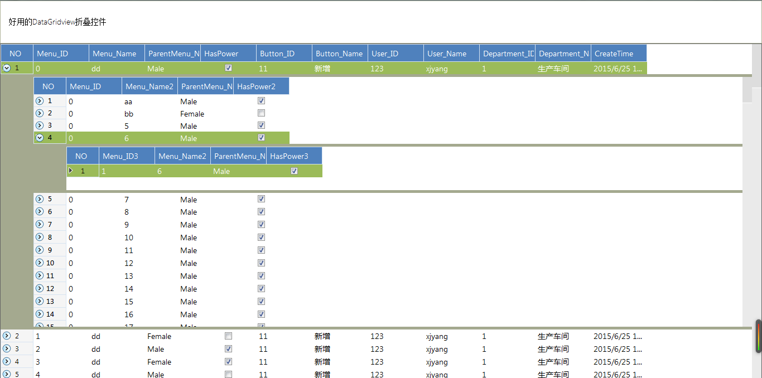Click the Button_ID column header
Screen dimensions: 762x378
point(284,53)
